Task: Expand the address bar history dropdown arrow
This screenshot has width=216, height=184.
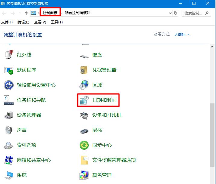Action: 170,13
